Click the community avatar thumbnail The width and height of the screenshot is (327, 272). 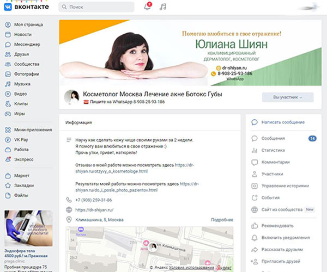[72, 97]
